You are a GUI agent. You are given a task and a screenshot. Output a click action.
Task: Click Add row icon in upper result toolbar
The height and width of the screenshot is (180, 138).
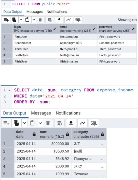point(6,20)
